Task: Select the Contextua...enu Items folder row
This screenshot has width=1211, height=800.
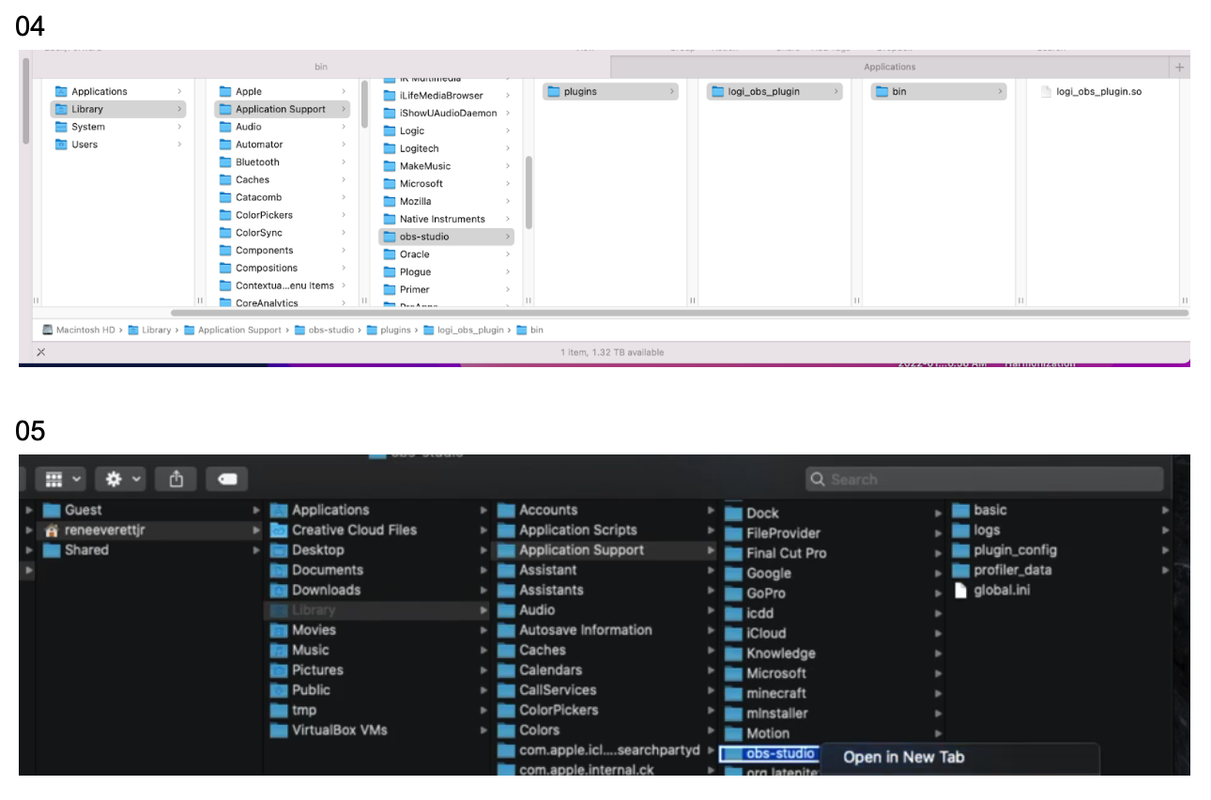Action: (282, 285)
